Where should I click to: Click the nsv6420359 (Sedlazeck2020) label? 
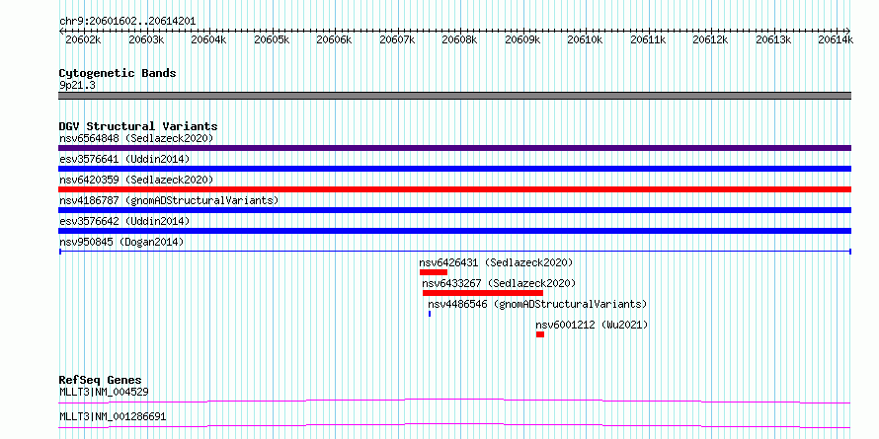click(136, 180)
